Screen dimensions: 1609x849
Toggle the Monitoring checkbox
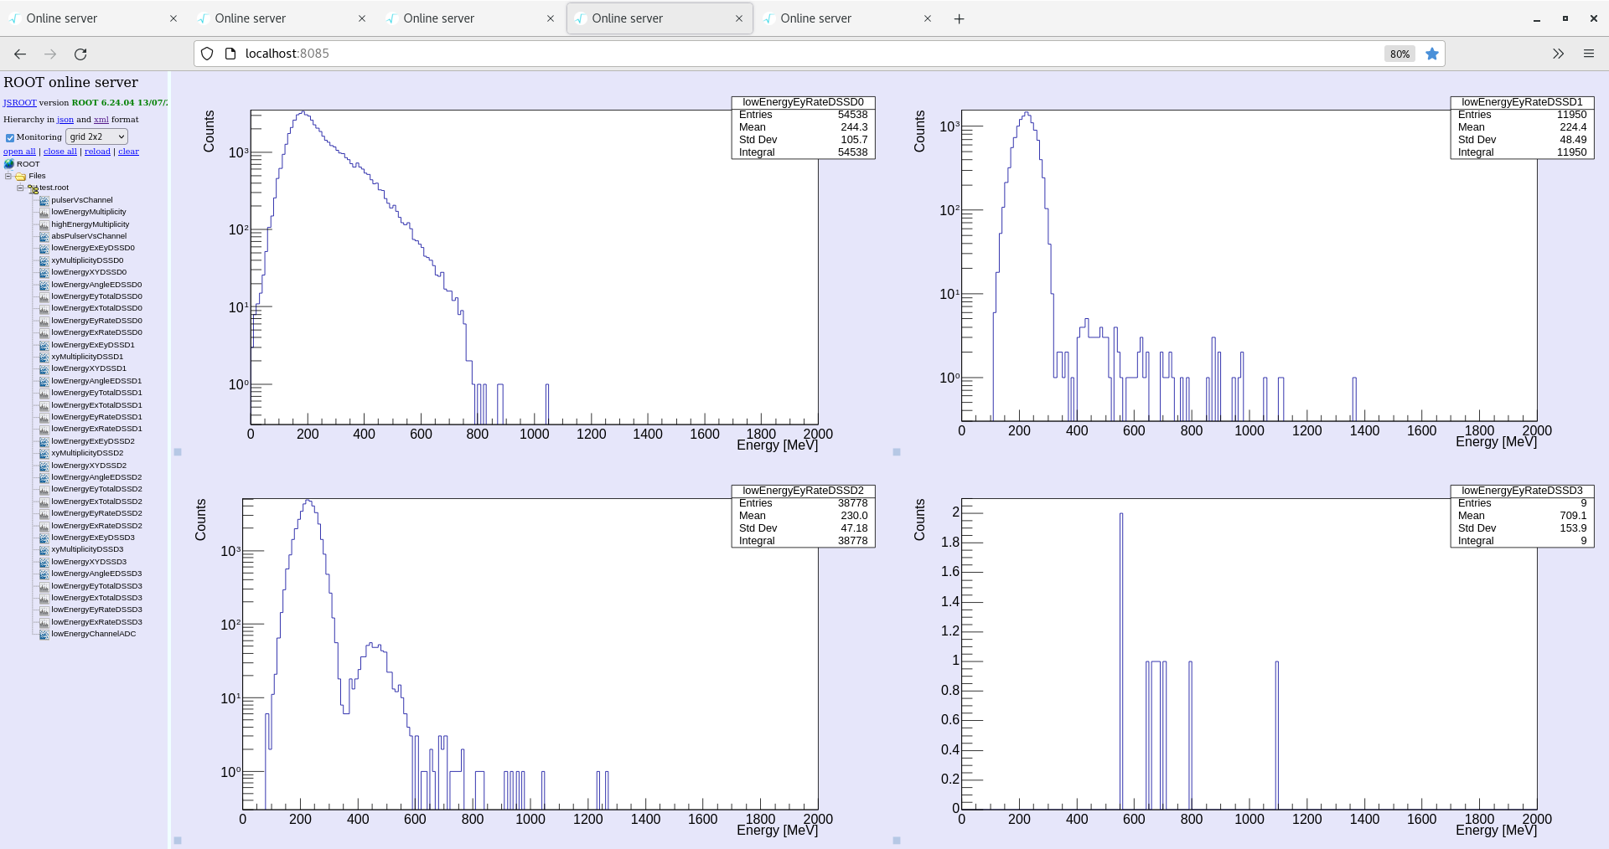[x=10, y=137]
